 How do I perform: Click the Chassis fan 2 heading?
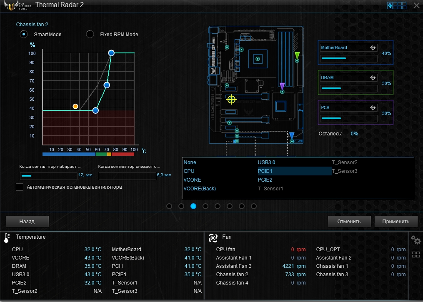tap(32, 25)
